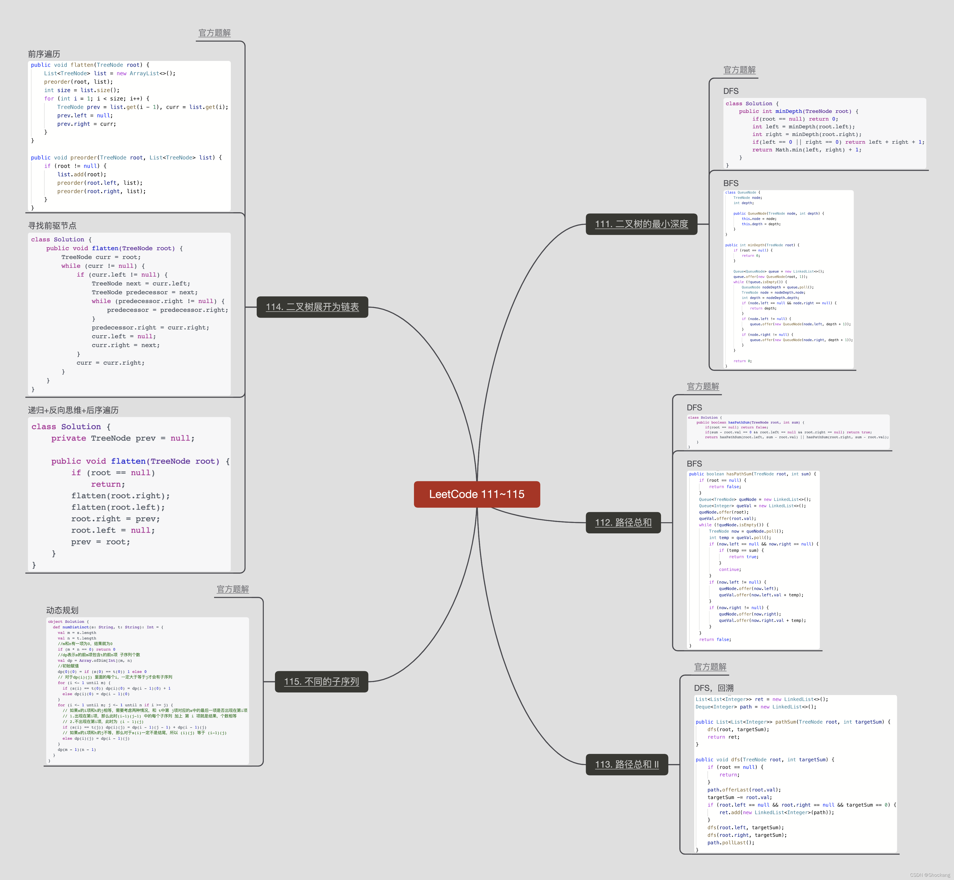Select the 递归+反向思维+后序遍历 code image
Image resolution: width=954 pixels, height=880 pixels.
point(129,494)
